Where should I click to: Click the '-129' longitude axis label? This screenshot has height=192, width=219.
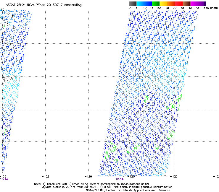pos(88,177)
